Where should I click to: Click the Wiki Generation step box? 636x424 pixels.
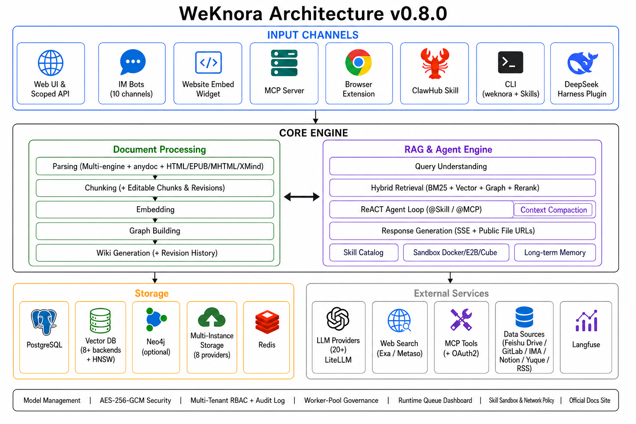coord(155,253)
